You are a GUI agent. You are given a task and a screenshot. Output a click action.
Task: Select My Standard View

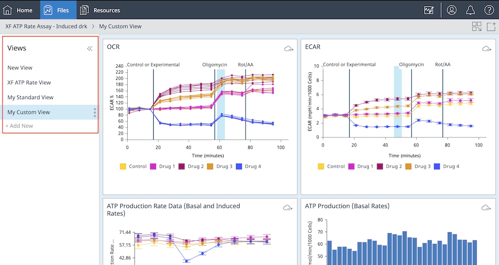tap(30, 97)
